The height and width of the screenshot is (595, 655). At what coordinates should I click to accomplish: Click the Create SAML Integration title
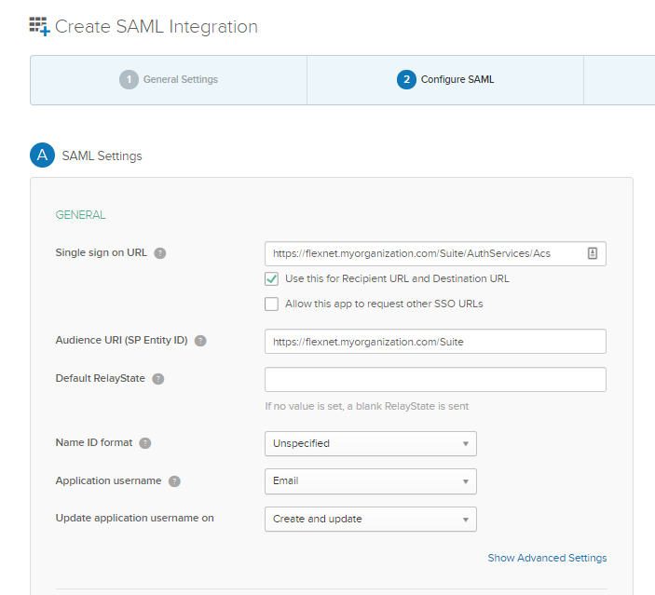(157, 27)
